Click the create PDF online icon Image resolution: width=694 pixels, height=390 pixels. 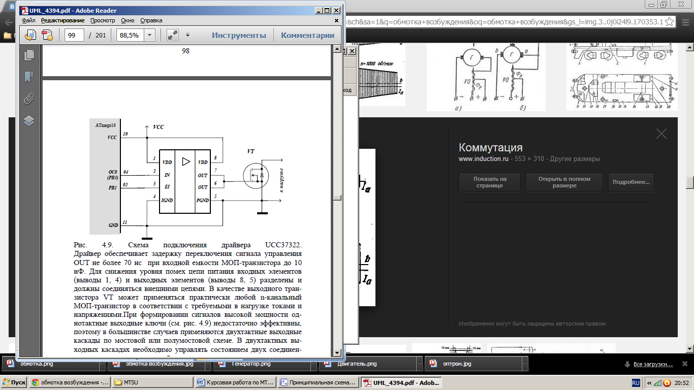click(47, 35)
